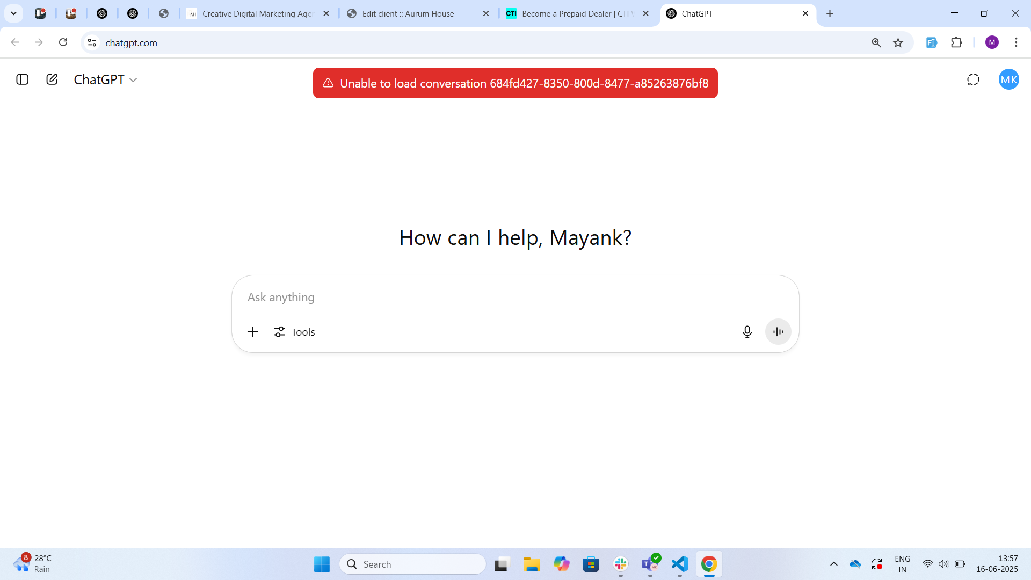Show hidden system tray icons

pos(833,564)
